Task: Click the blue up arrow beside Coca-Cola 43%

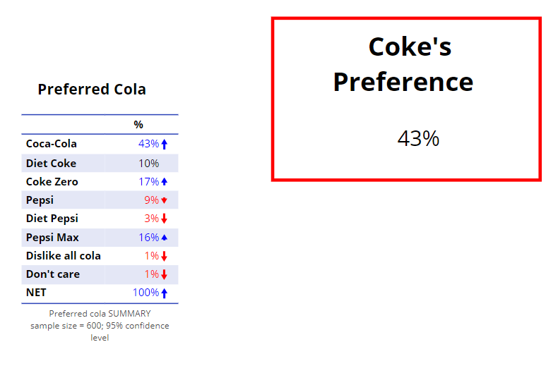Action: click(164, 144)
